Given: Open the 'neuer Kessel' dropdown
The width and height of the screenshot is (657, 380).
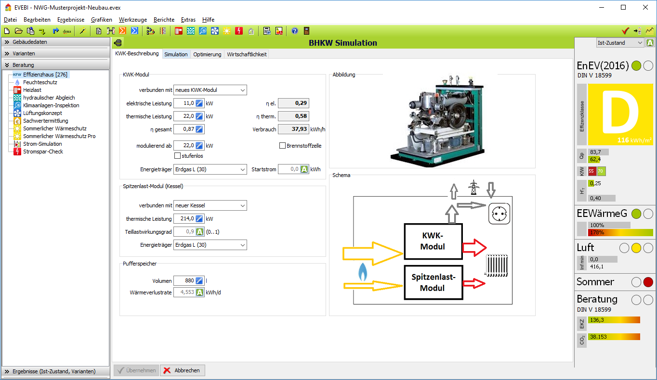Looking at the screenshot, I should (210, 205).
